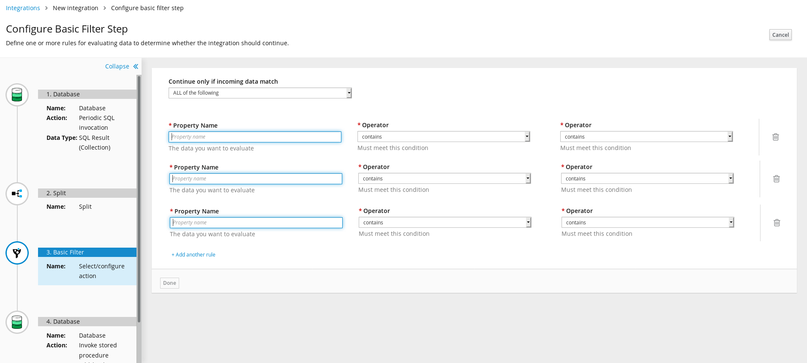807x363 pixels.
Task: Click '+ Add another rule' link
Action: tap(194, 255)
